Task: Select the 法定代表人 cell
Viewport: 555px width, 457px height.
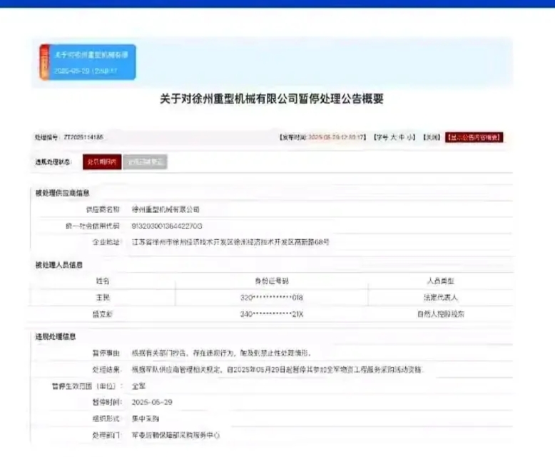Action: (x=441, y=298)
